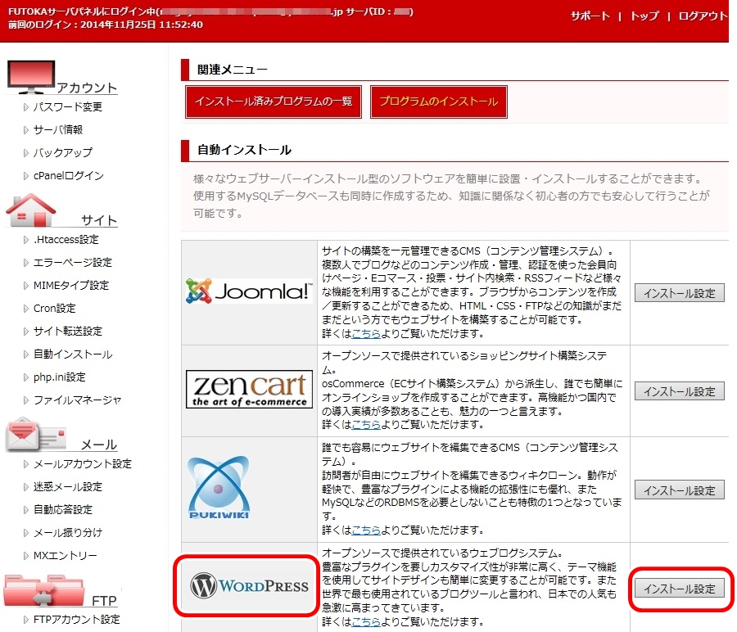
Task: Open 迷惑メール設定 link
Action: [68, 487]
